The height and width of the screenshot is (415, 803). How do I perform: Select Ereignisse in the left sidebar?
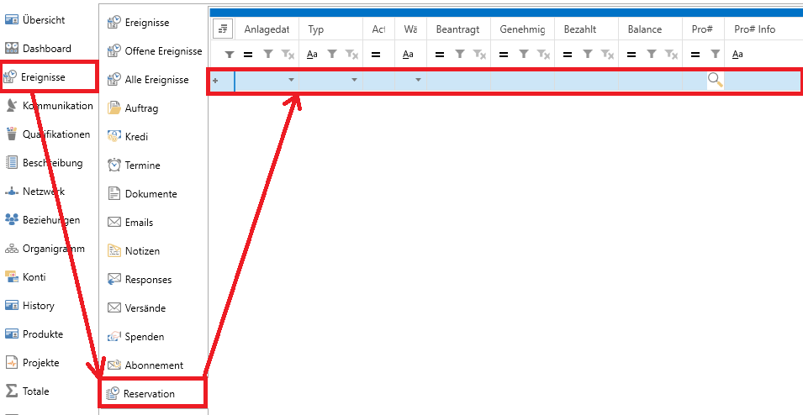point(43,77)
